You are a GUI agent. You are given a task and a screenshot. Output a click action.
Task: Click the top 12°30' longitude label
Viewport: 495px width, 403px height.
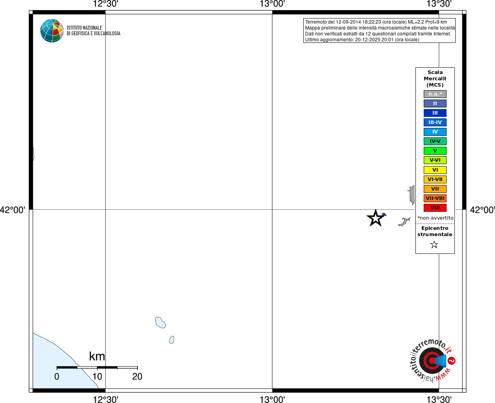(106, 4)
